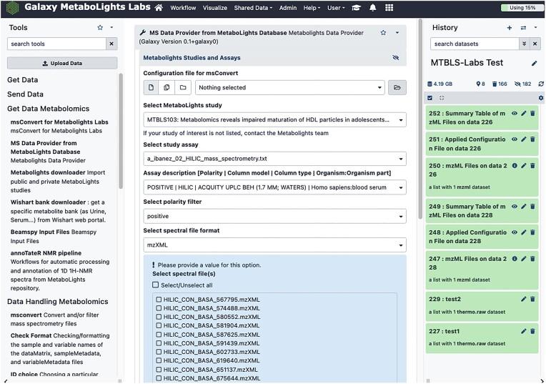This screenshot has height=384, width=546.
Task: Delete dataset 252 with trash icon
Action: tap(532, 113)
